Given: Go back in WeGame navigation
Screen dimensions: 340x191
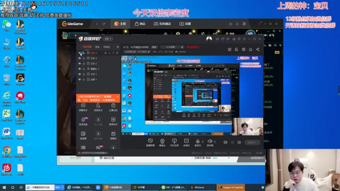Looking at the screenshot, I should click(97, 24).
